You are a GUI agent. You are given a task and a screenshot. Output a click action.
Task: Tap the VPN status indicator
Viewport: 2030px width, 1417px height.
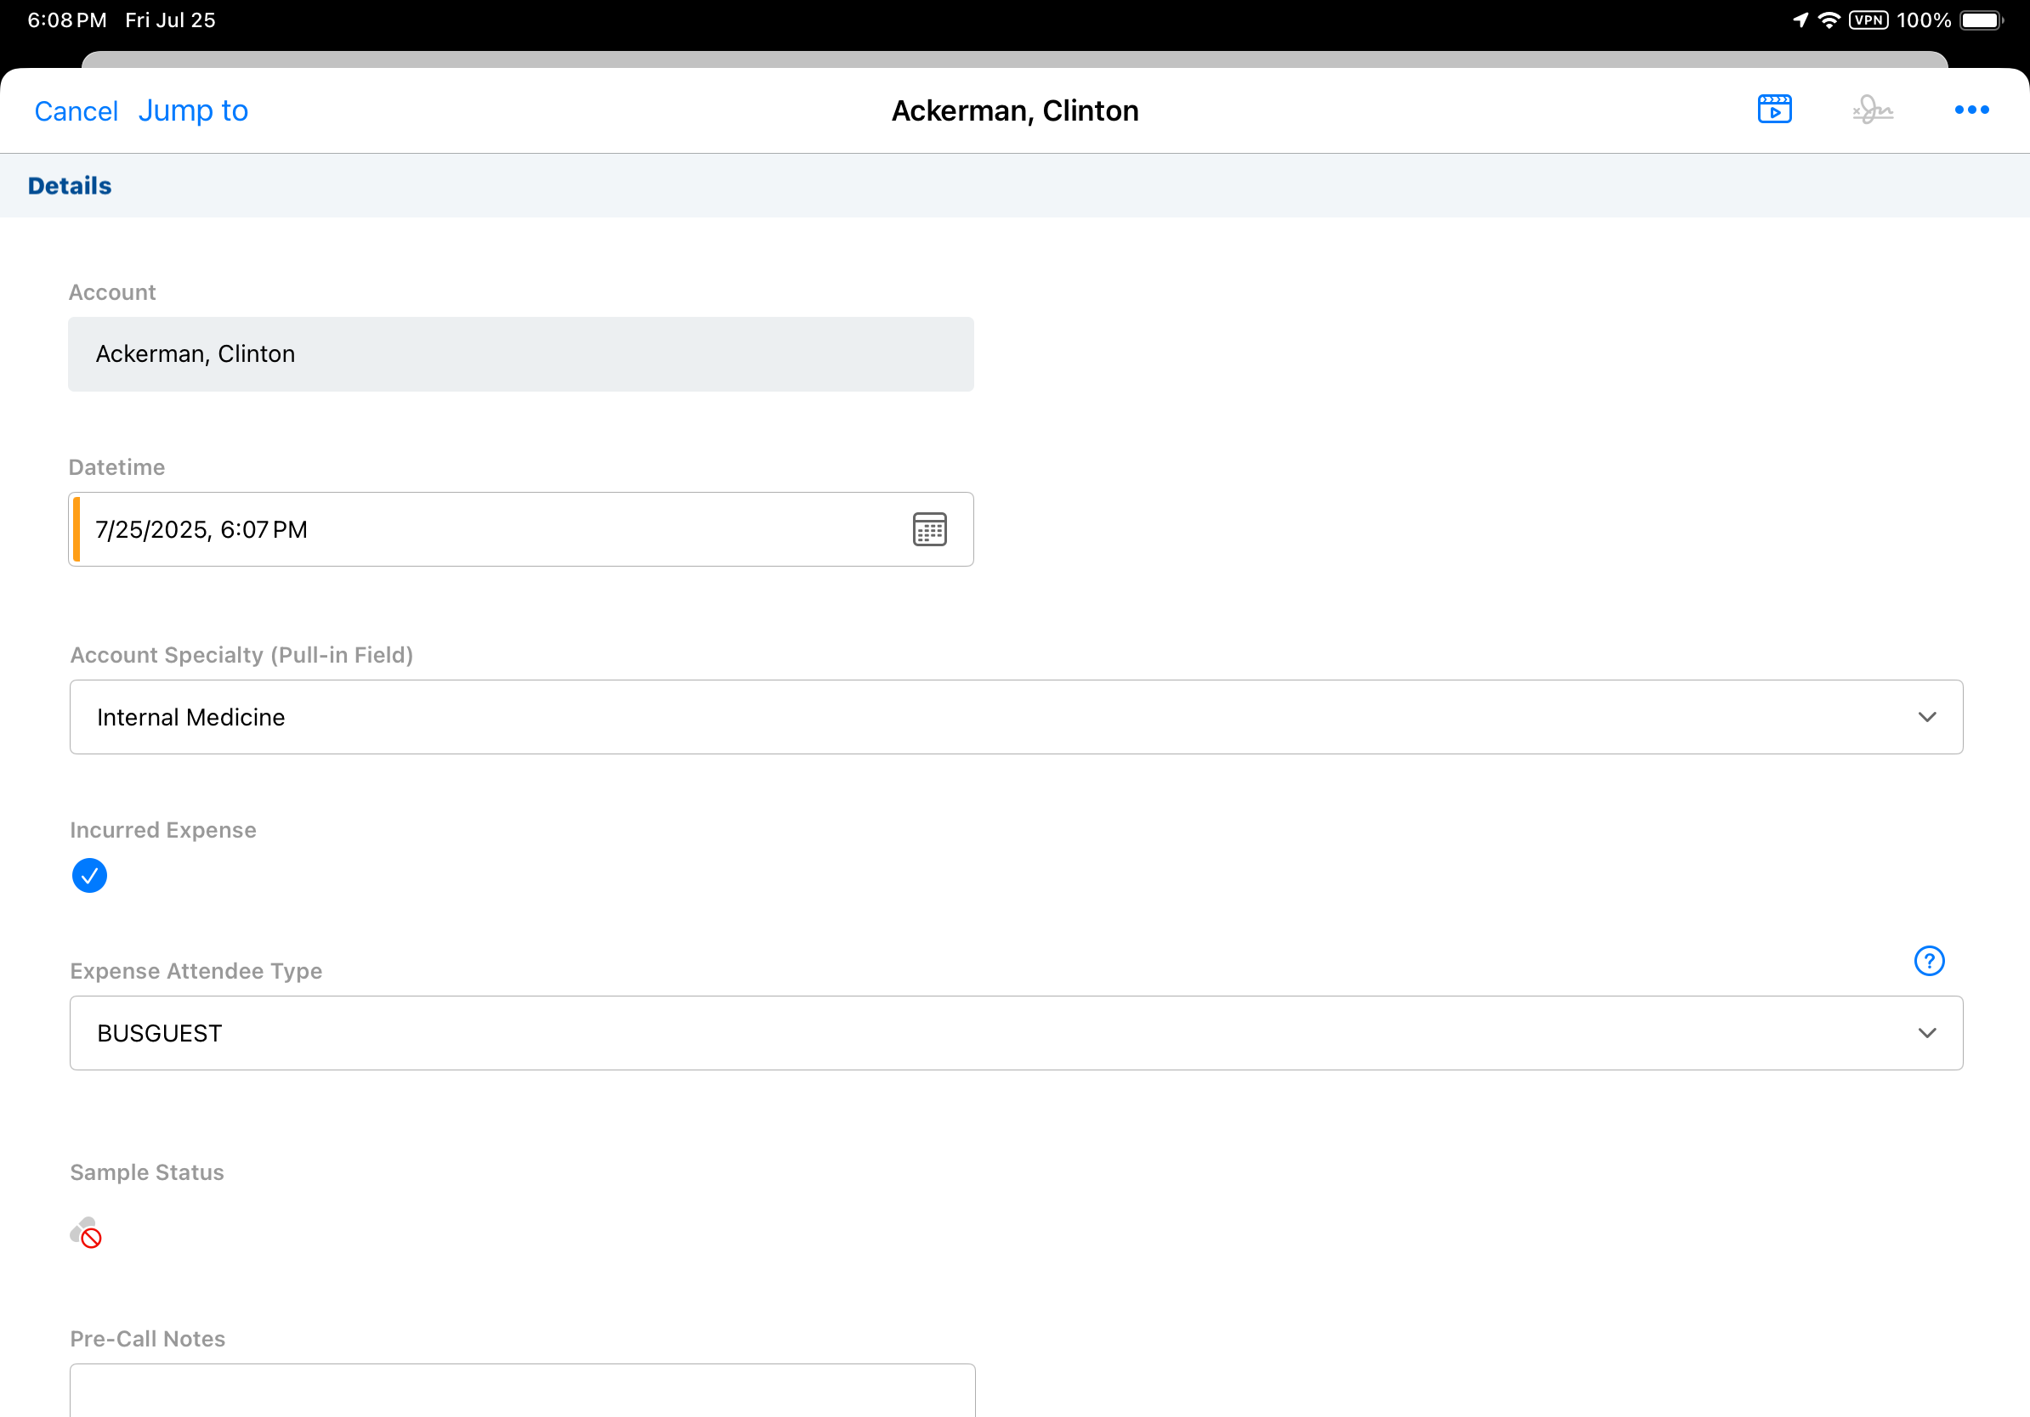click(x=1868, y=20)
